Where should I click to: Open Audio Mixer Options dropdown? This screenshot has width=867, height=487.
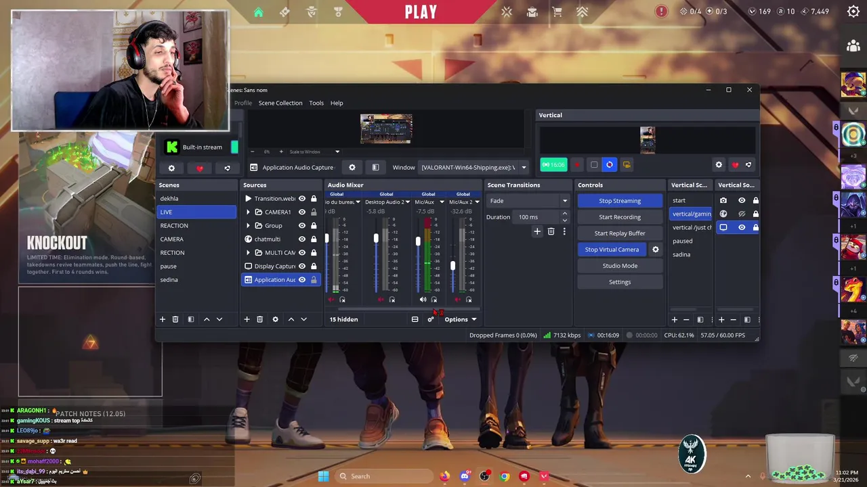coord(461,319)
